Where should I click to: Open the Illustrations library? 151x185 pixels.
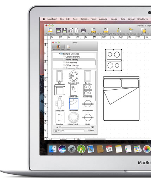[x=71, y=62]
